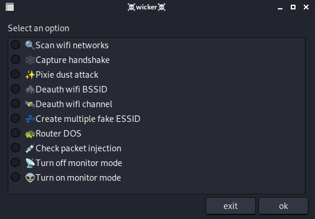Click the sparkles icon next to Pixie dust attack
This screenshot has width=315, height=219.
click(x=30, y=75)
